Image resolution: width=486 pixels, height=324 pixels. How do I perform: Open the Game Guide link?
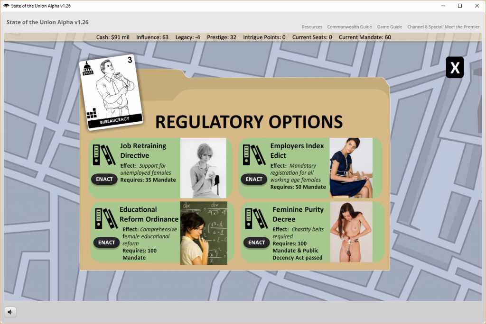coord(389,27)
